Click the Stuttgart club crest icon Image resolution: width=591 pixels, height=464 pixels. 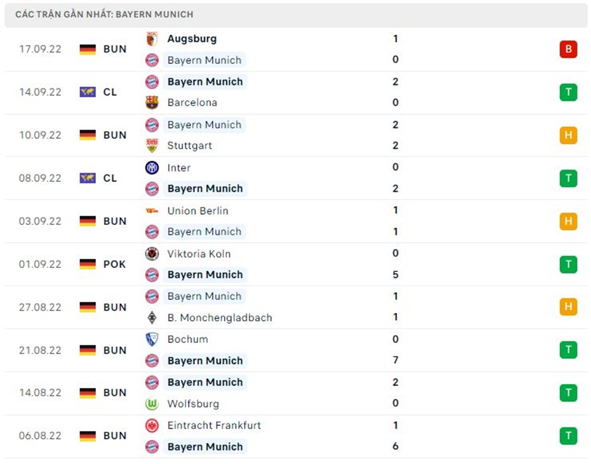coord(152,145)
